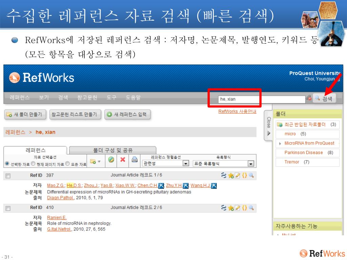
Task: Open the Tremor folder
Action: [x=292, y=162]
